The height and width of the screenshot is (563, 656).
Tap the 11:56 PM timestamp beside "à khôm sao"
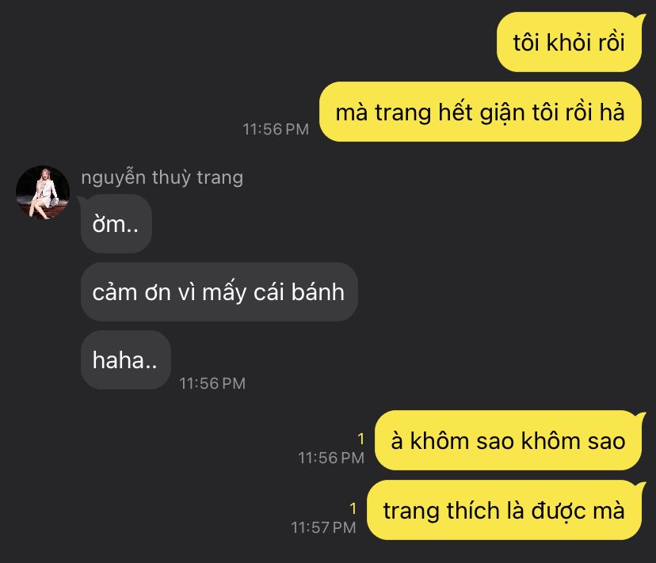point(331,458)
